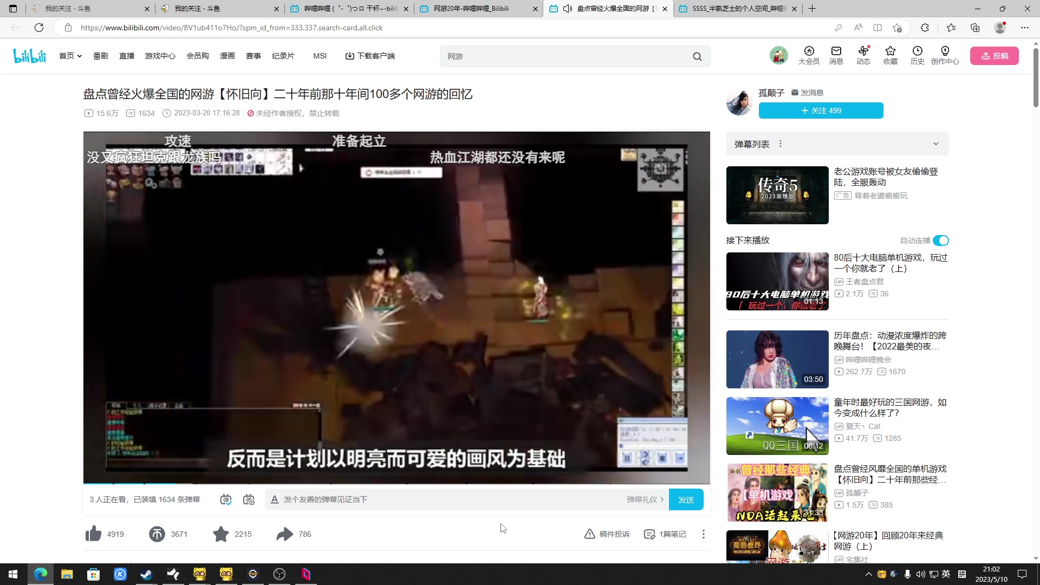Open 弹幕列表 three-dot options
The height and width of the screenshot is (585, 1040).
point(780,144)
